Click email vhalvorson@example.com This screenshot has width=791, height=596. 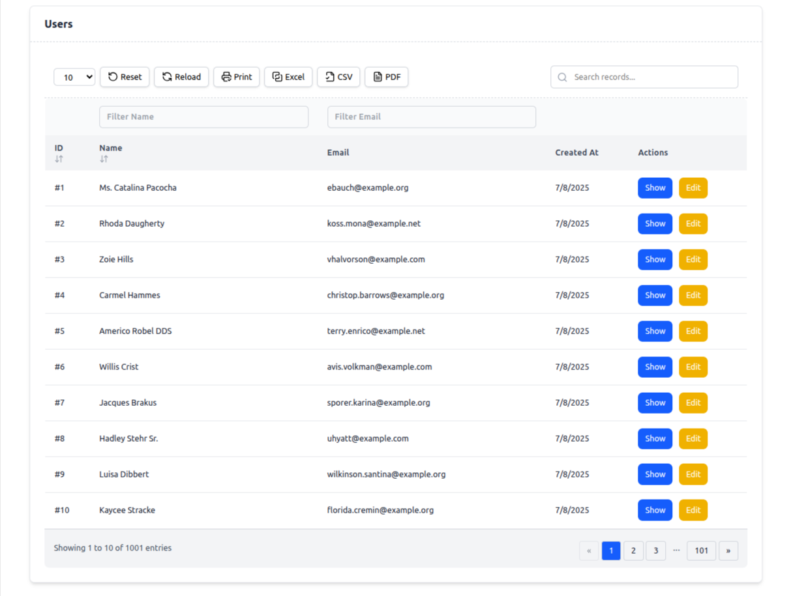(x=376, y=259)
